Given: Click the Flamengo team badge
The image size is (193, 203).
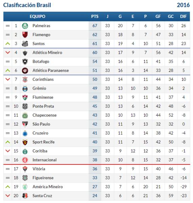Looking at the screenshot, I should 25,35.
